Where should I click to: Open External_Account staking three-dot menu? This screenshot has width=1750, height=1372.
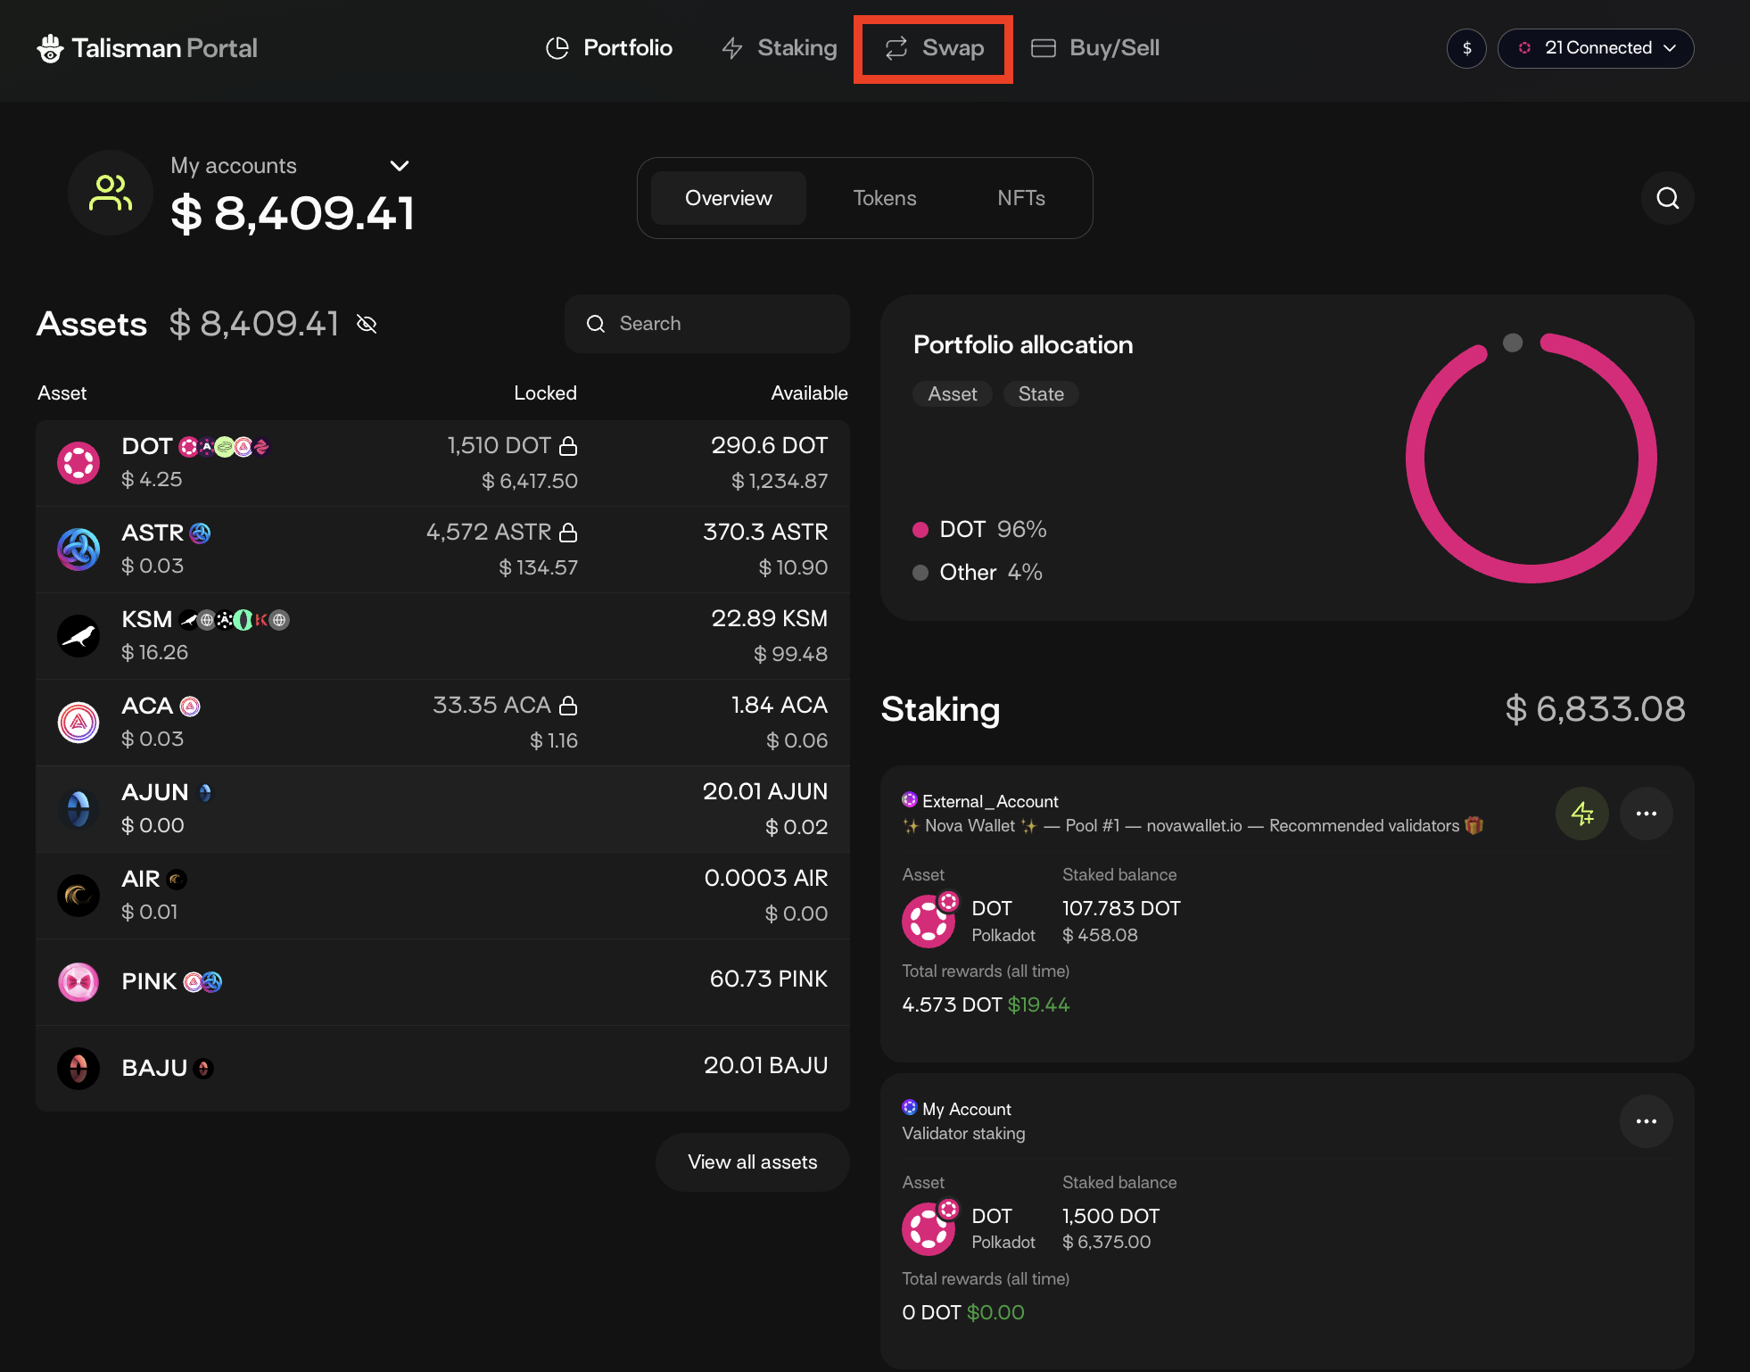(x=1646, y=814)
